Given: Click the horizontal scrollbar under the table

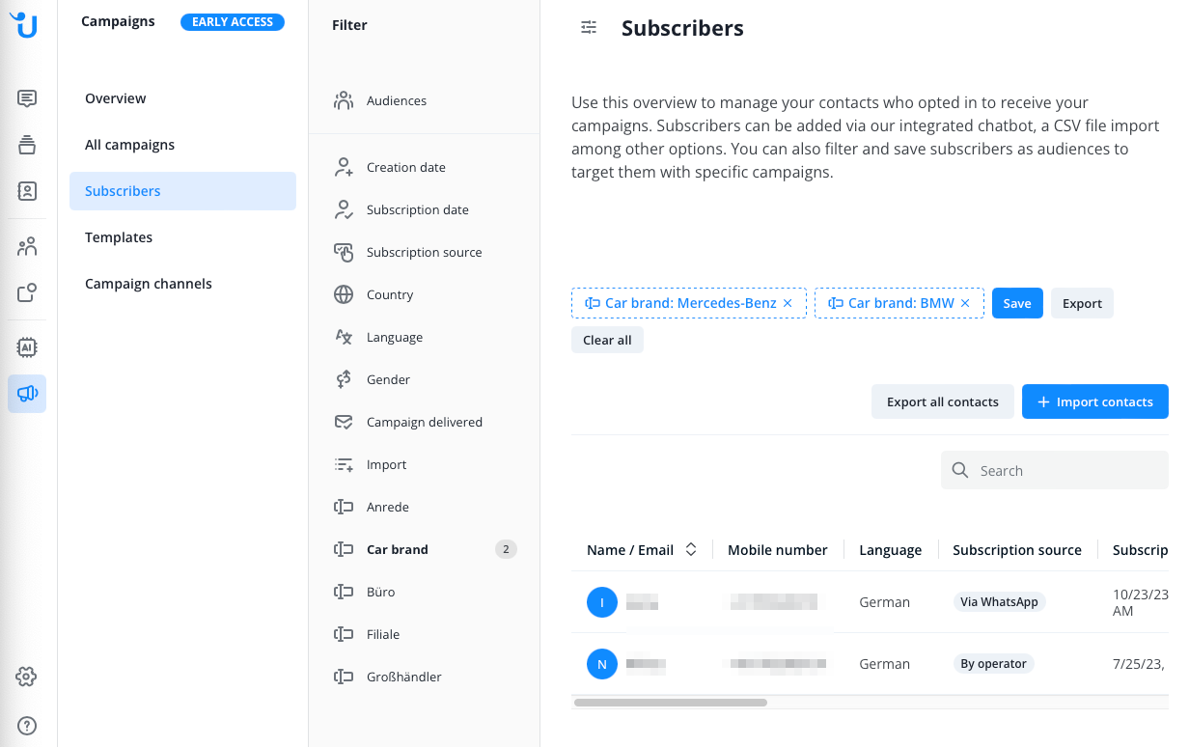Looking at the screenshot, I should click(671, 703).
